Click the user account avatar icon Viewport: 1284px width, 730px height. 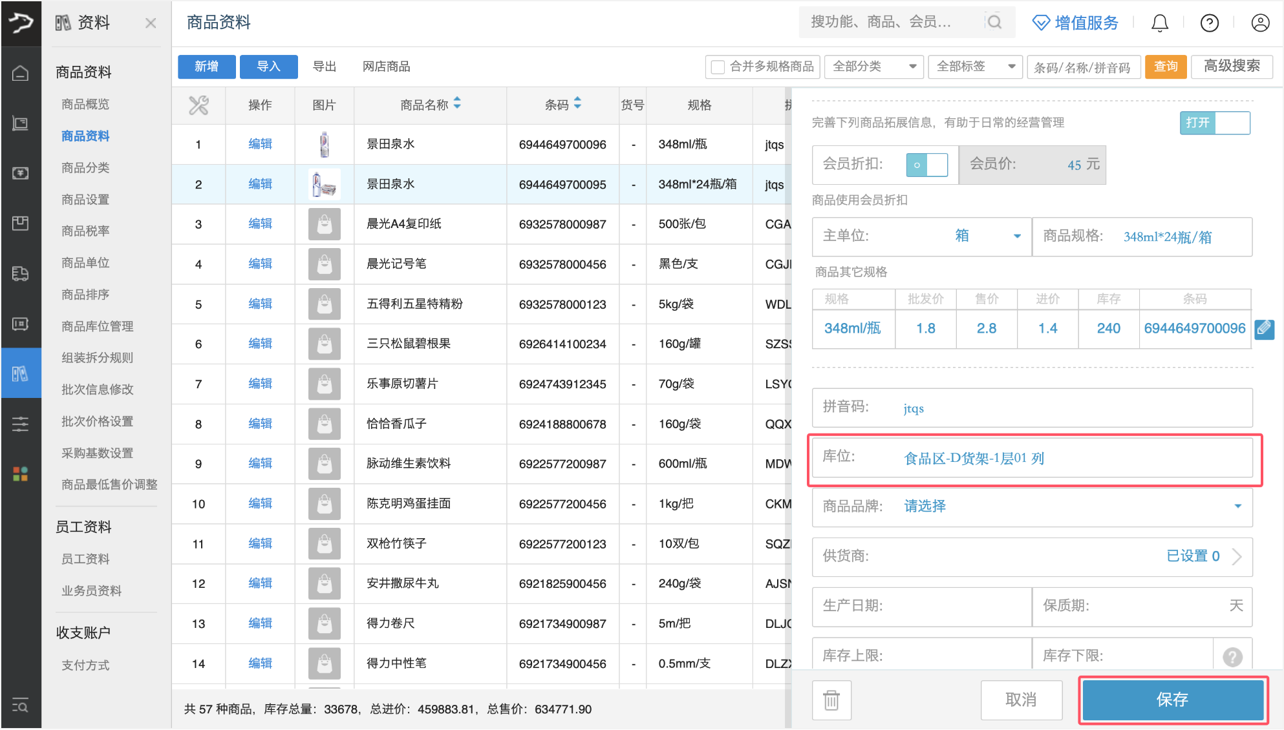point(1259,23)
